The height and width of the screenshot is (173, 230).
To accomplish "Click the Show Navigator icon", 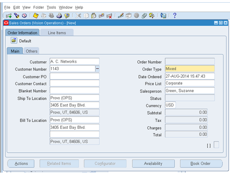I will pyautogui.click(x=25, y=15).
